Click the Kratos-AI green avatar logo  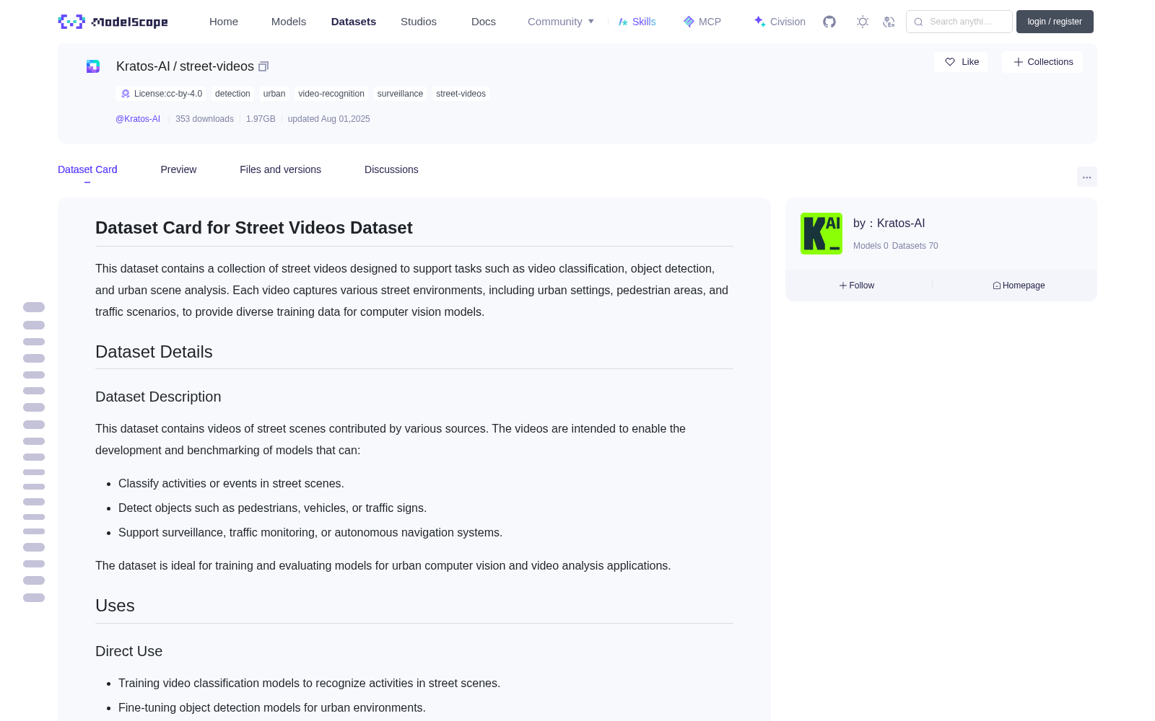821,234
